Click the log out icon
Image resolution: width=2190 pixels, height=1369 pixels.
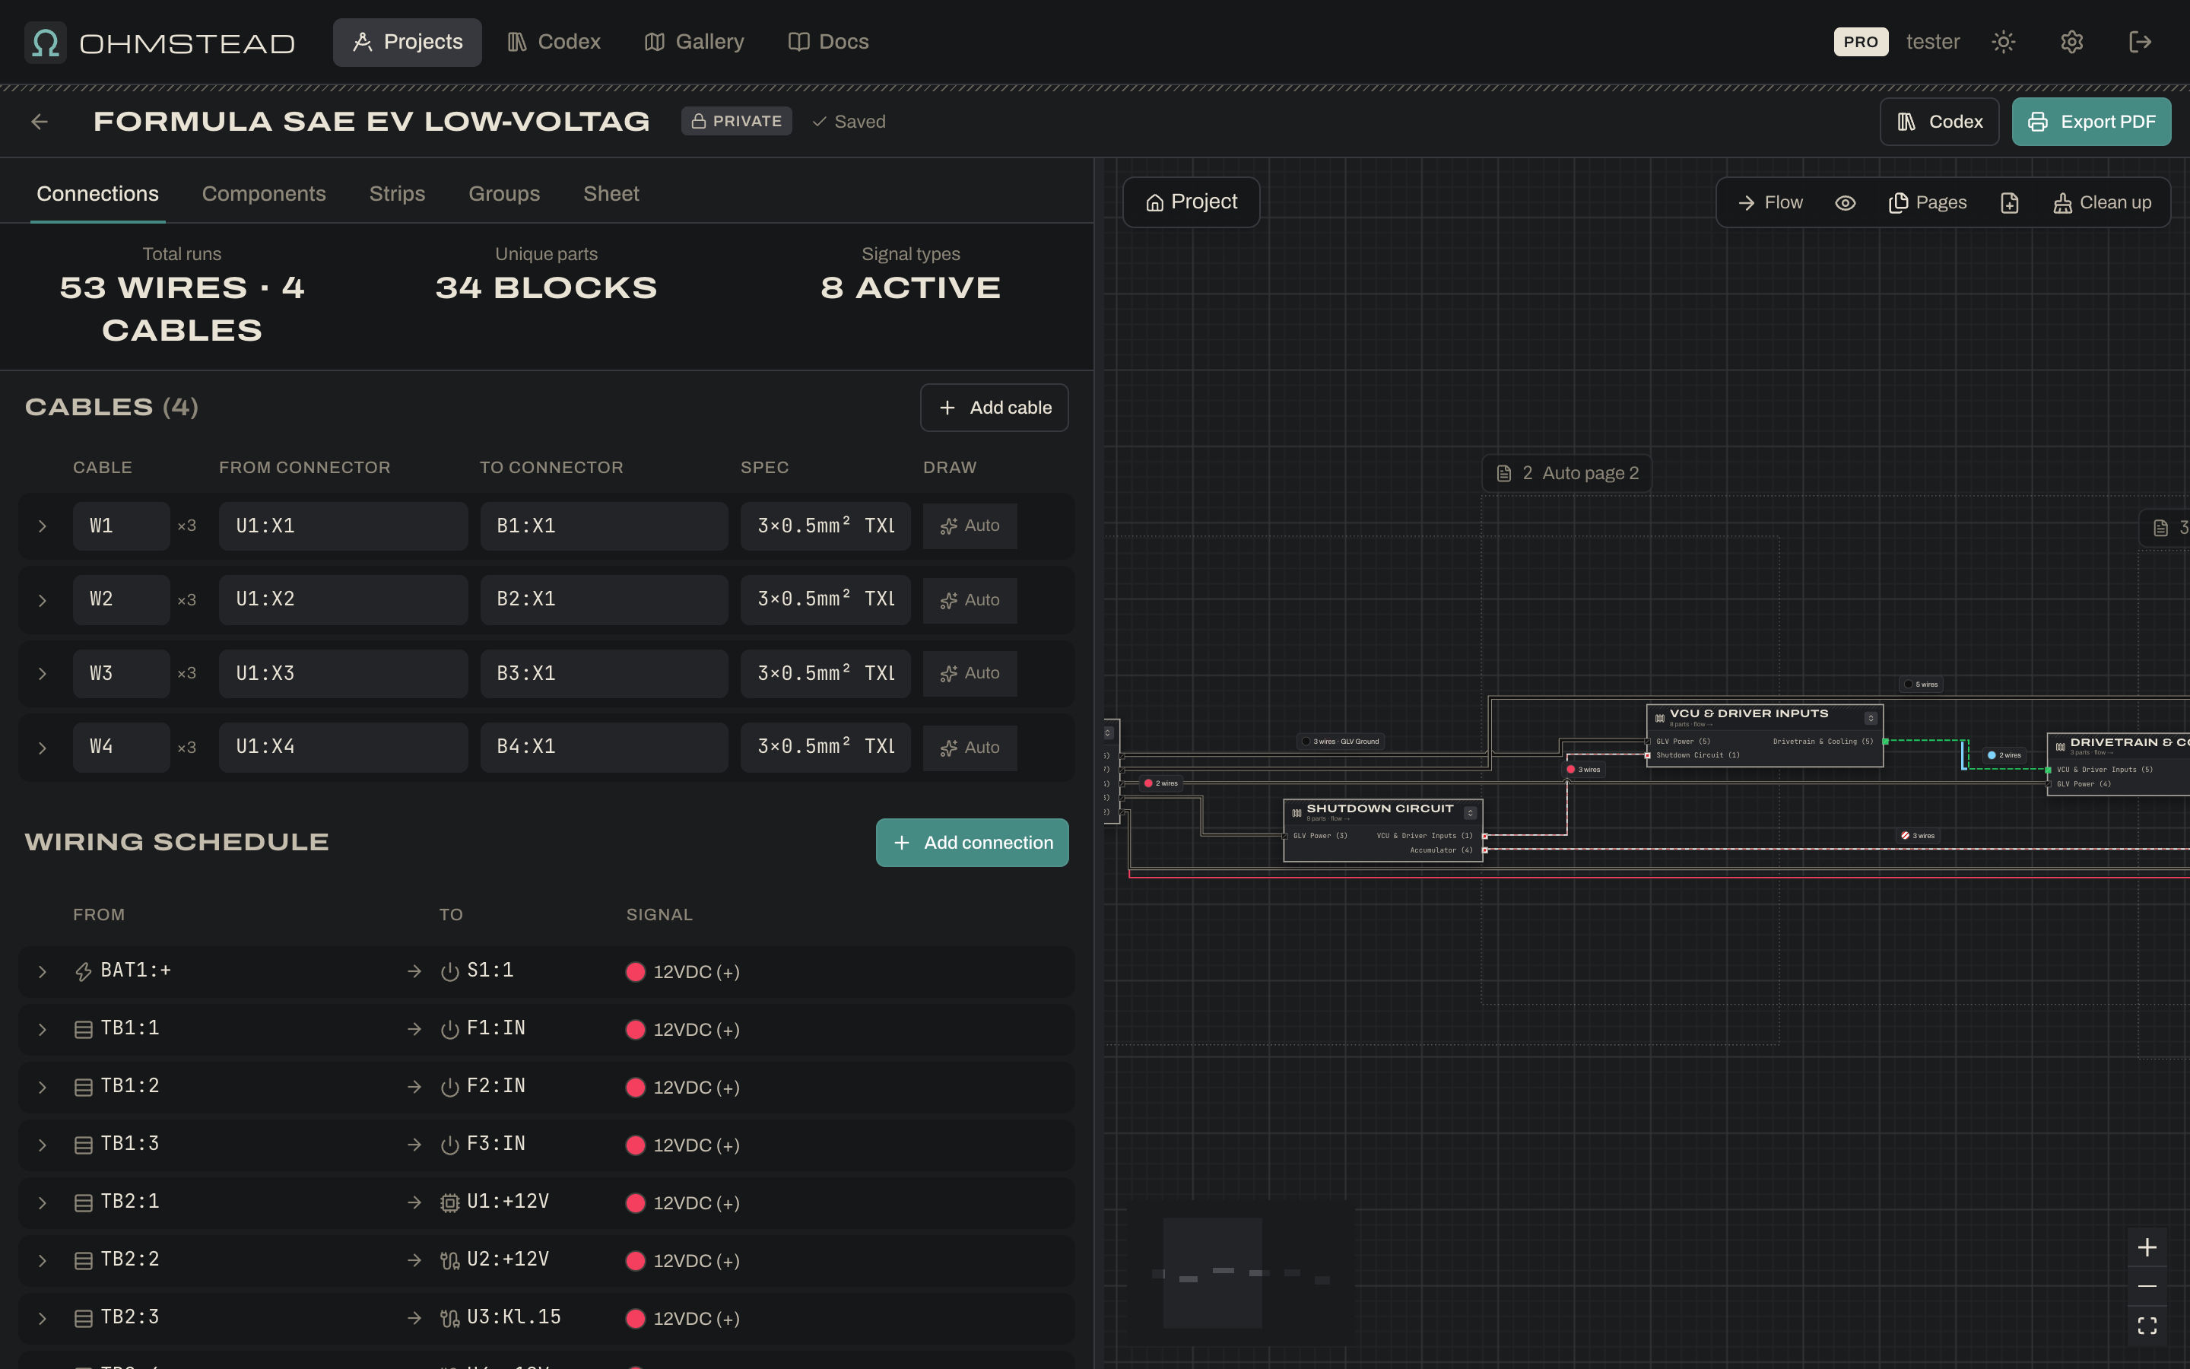pyautogui.click(x=2141, y=42)
